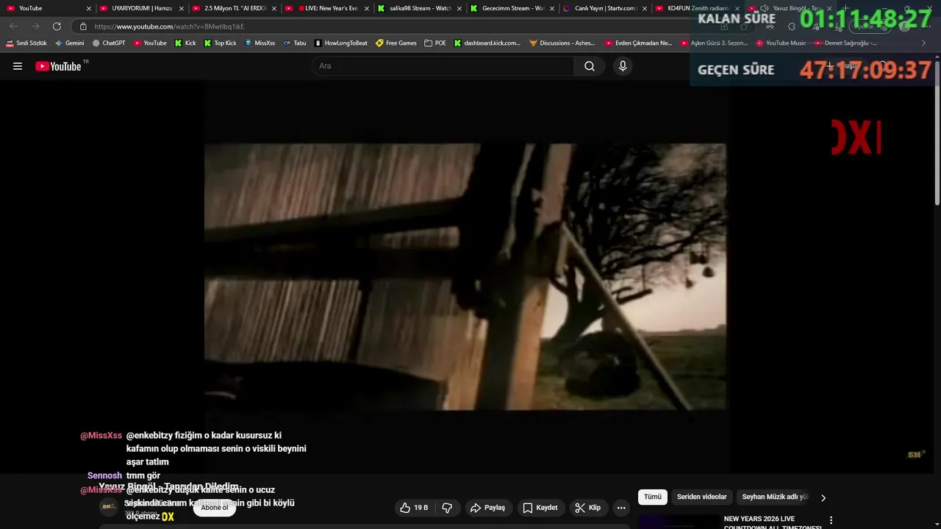Close the UYARIYORUM browser tab
This screenshot has width=941, height=529.
coord(182,9)
